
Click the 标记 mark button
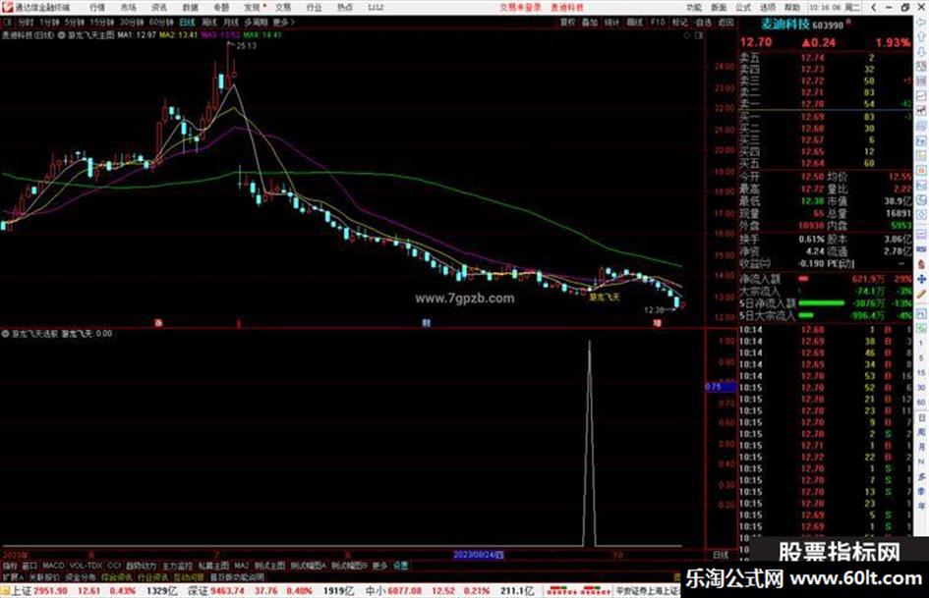pyautogui.click(x=679, y=22)
